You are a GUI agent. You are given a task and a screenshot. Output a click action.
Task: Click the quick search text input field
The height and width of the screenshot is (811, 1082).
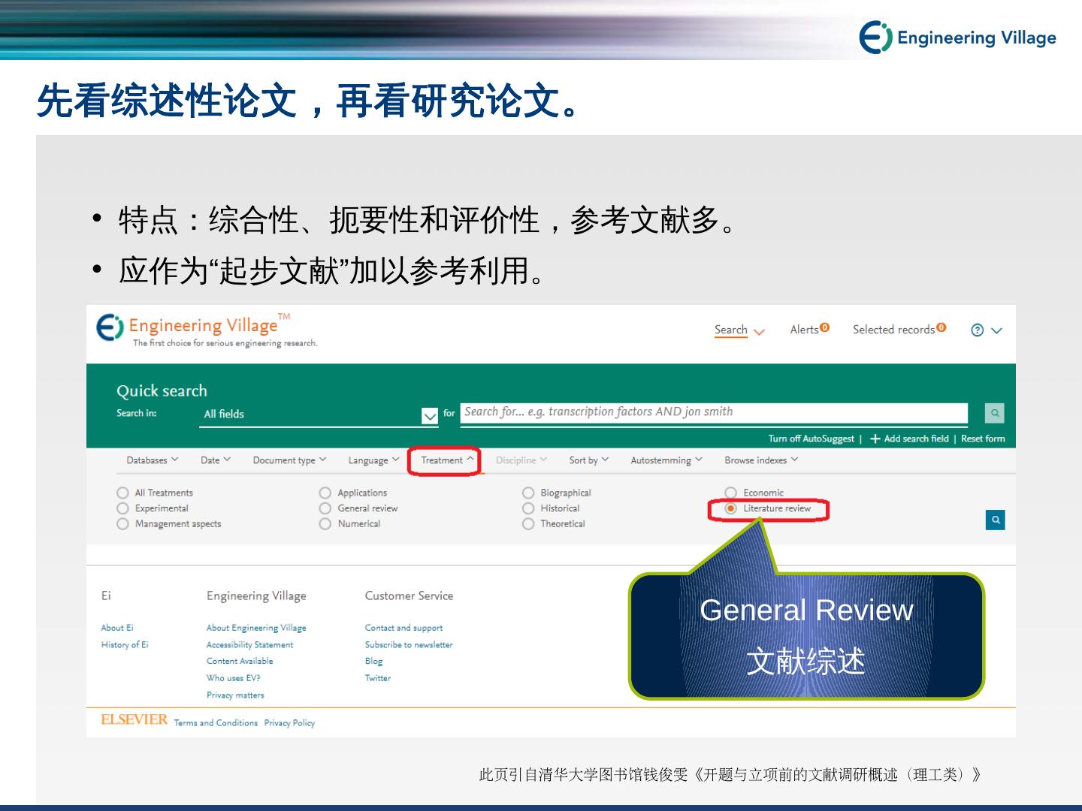(714, 412)
